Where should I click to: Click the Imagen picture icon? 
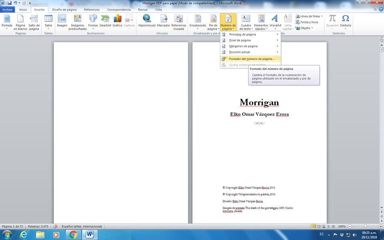coord(62,19)
